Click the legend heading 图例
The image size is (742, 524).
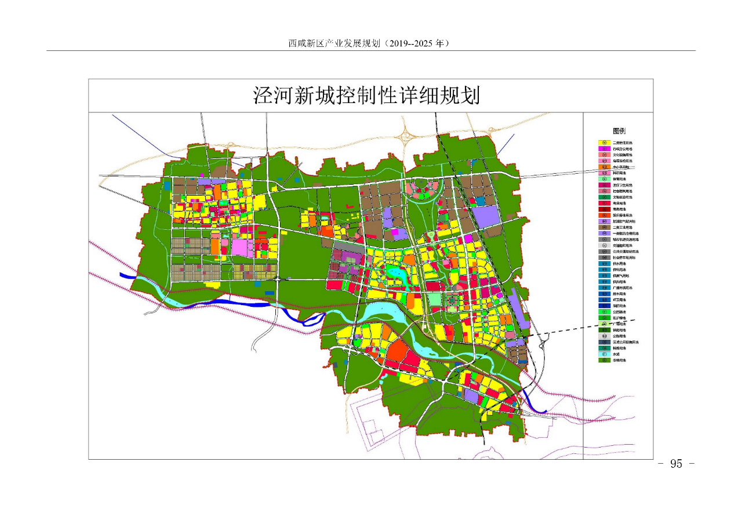619,131
